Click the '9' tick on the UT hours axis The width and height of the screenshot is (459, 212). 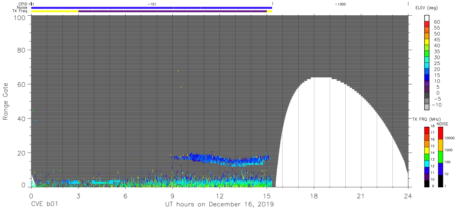coord(172,196)
